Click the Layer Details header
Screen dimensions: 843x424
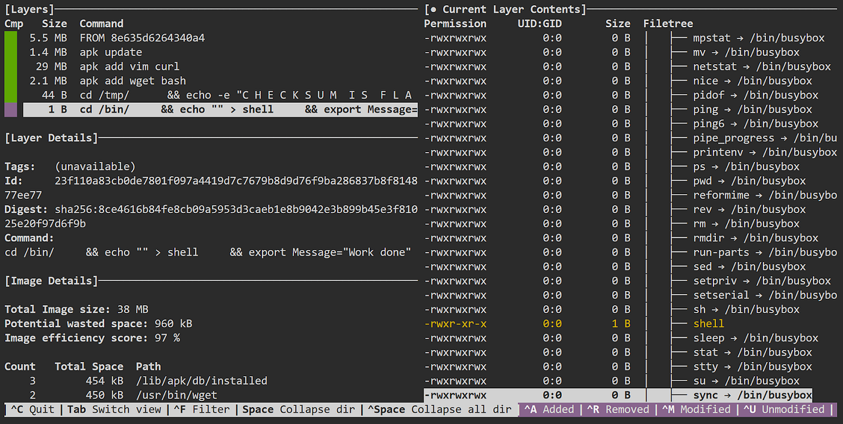click(x=51, y=138)
